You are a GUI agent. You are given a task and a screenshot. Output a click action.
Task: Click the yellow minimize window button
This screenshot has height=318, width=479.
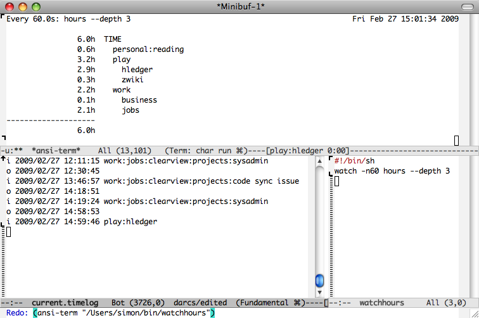pyautogui.click(x=23, y=6)
